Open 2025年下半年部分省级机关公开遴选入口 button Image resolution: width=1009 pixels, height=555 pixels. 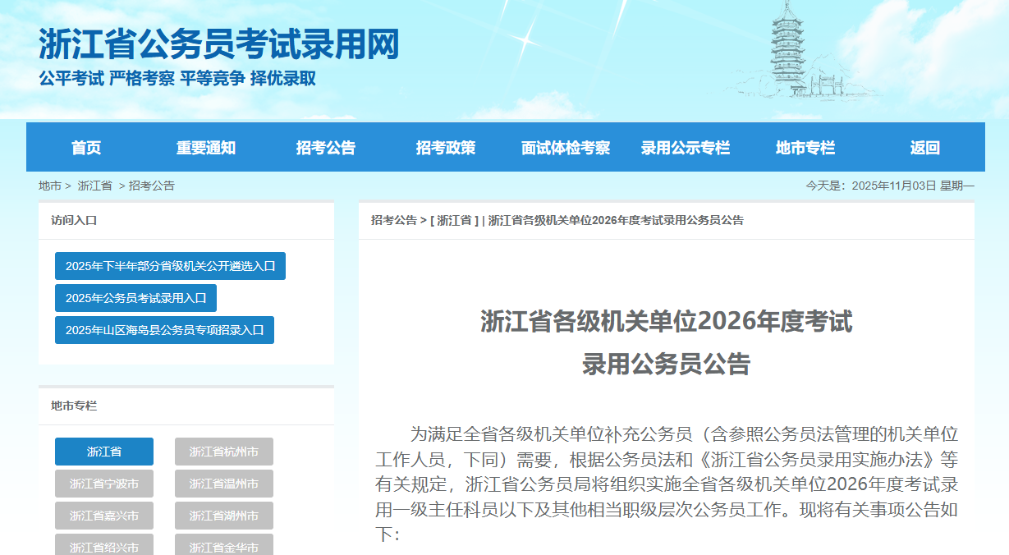coord(170,266)
